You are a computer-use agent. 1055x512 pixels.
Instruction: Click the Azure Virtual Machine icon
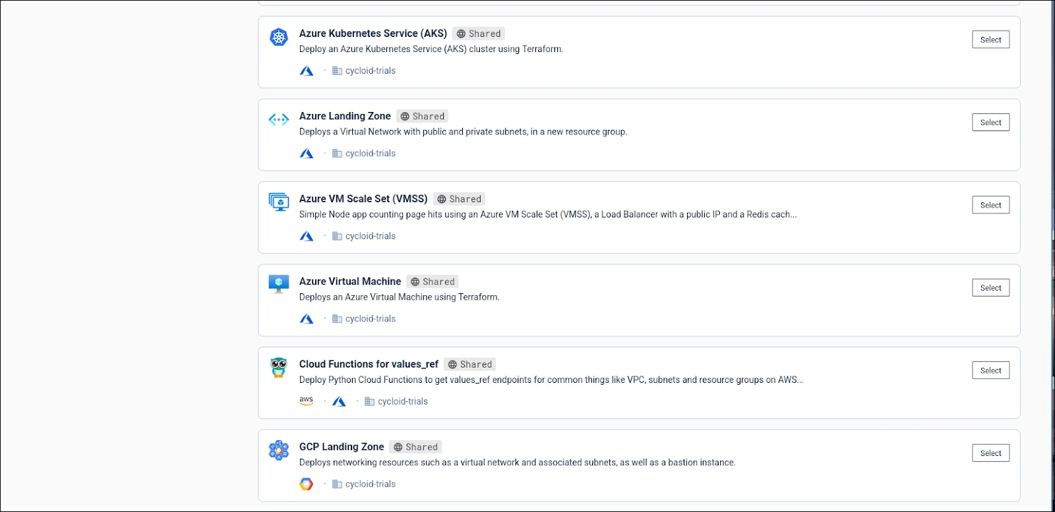tap(279, 284)
